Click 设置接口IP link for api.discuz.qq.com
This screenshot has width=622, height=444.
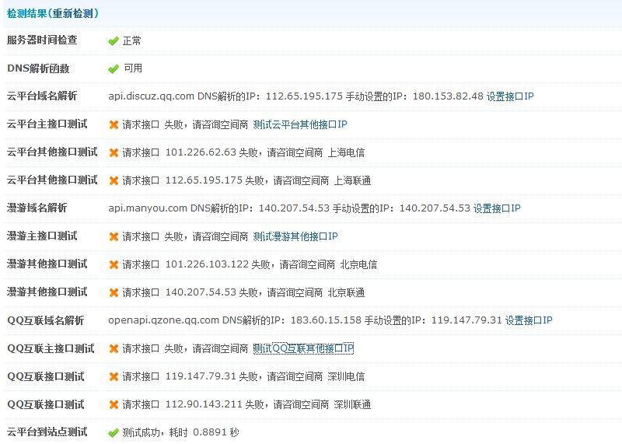(x=510, y=96)
